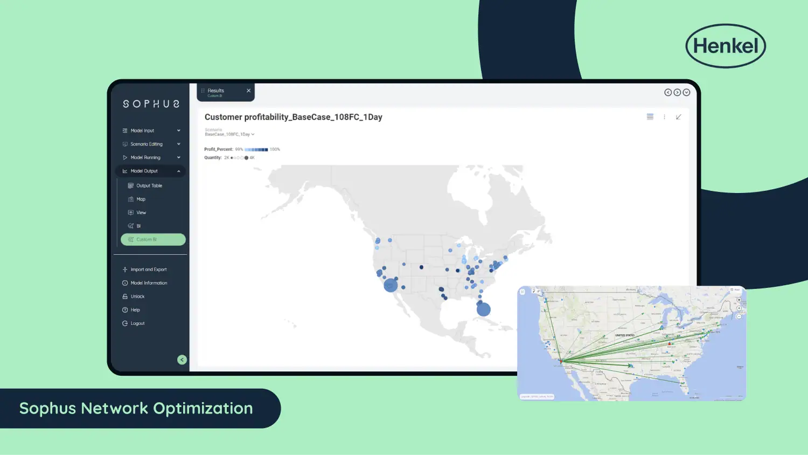Toggle fullscreen on the route map
This screenshot has height=455, width=808.
pyautogui.click(x=522, y=292)
